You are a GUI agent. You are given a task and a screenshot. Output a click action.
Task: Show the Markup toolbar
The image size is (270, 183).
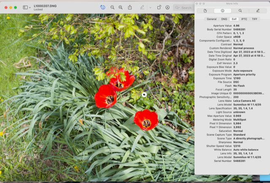[167, 7]
